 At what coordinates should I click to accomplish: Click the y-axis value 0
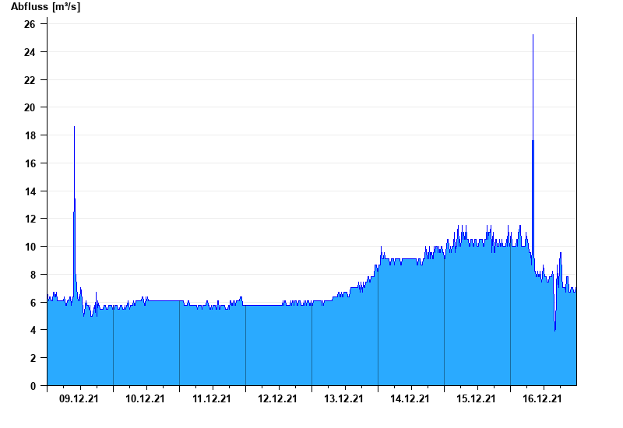(33, 386)
